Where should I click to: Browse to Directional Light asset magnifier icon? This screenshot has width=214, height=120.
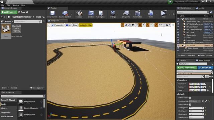click(x=203, y=101)
